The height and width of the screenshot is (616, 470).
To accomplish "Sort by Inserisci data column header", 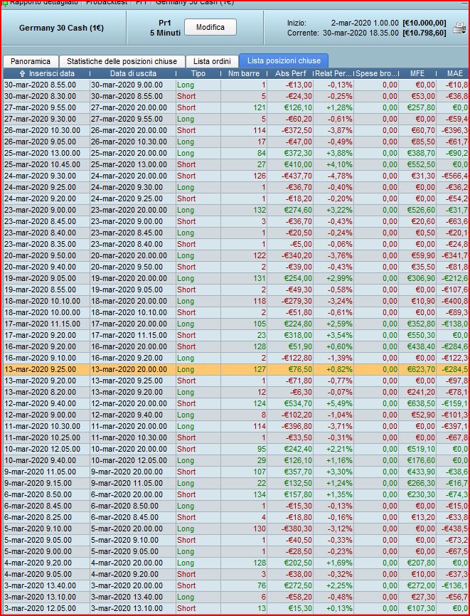I will tap(47, 73).
